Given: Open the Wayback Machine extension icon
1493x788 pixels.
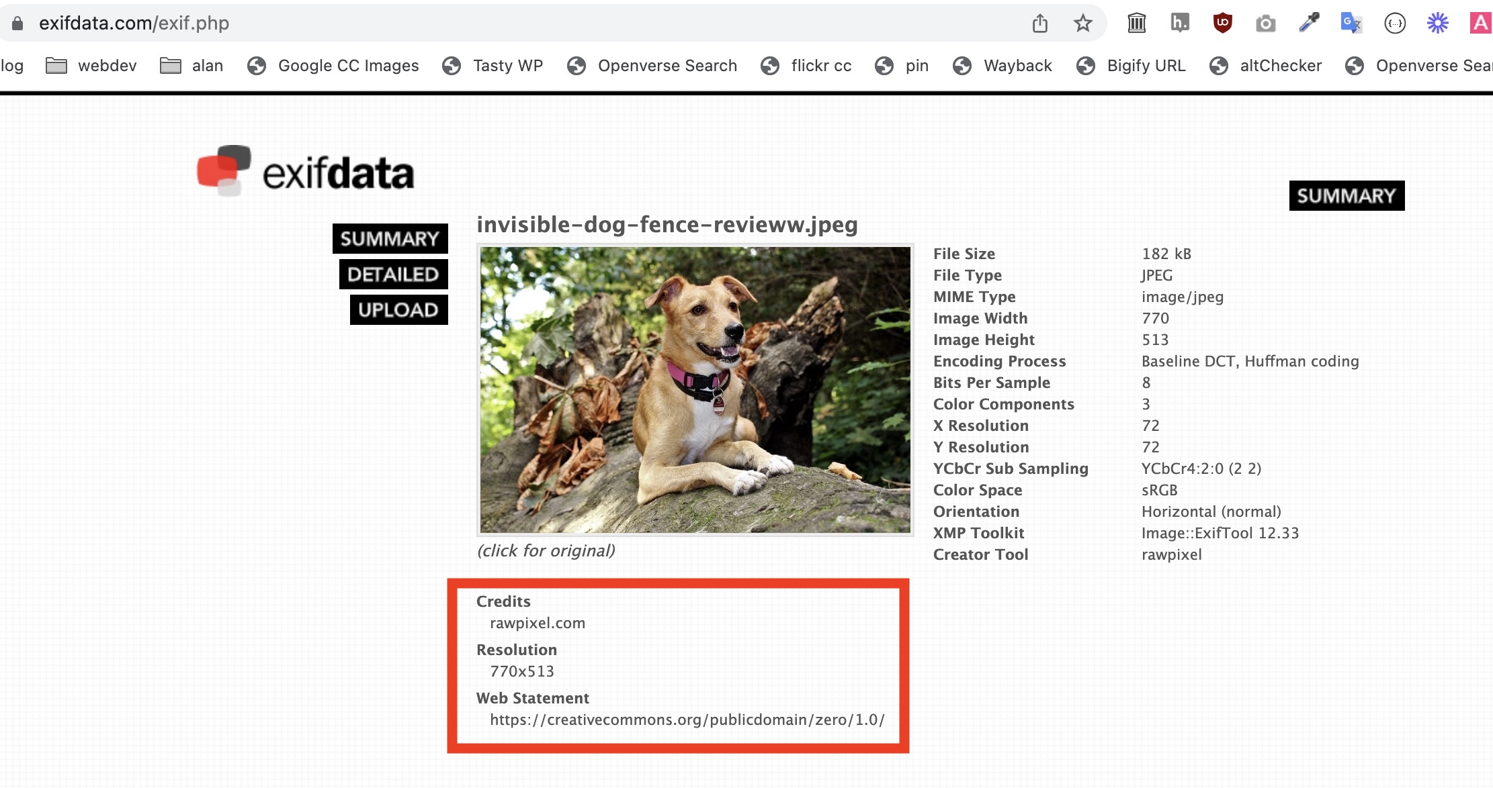Looking at the screenshot, I should click(x=1136, y=23).
